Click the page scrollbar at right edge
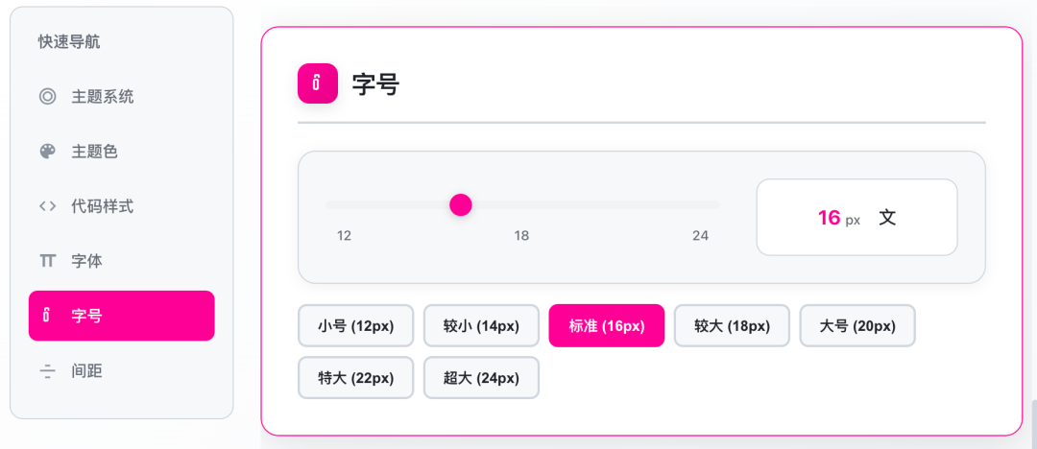The height and width of the screenshot is (449, 1037). pos(1032,420)
